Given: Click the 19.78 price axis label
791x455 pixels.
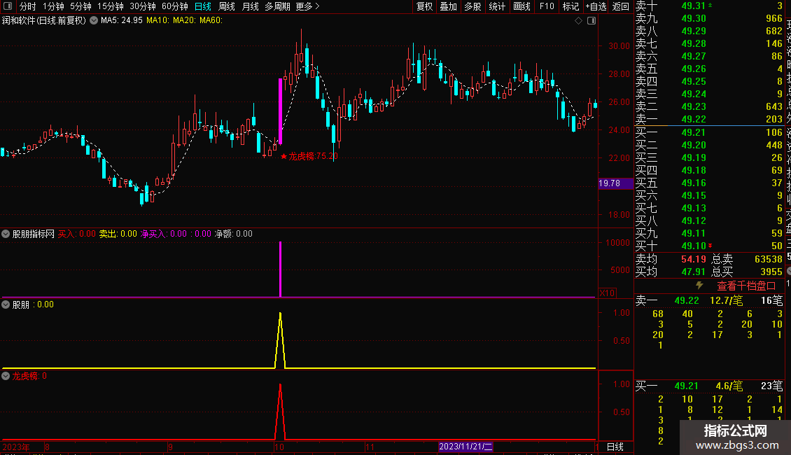Looking at the screenshot, I should [x=615, y=183].
